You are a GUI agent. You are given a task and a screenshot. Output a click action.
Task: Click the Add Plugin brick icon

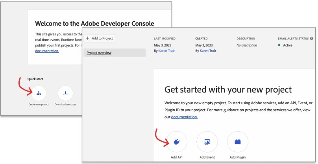pyautogui.click(x=238, y=142)
